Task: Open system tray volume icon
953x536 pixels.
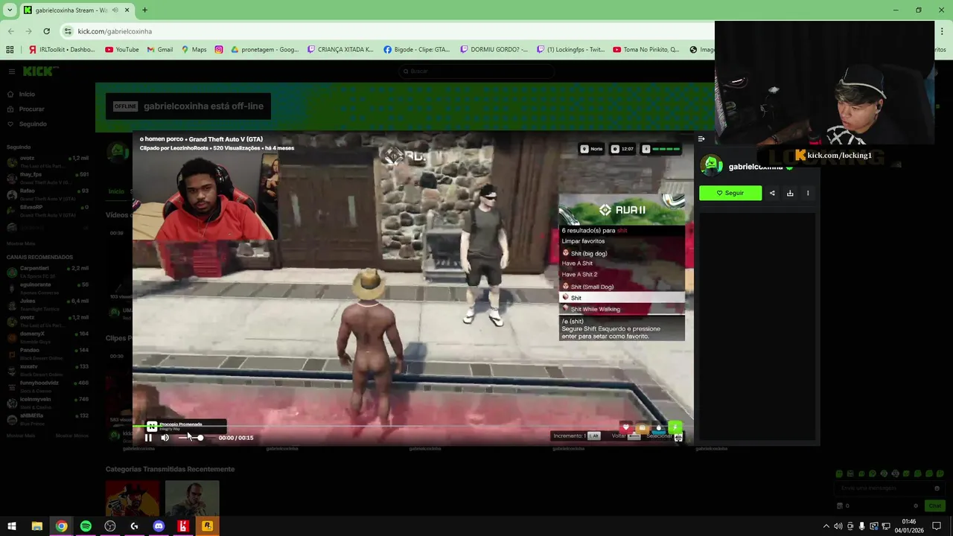Action: click(838, 526)
